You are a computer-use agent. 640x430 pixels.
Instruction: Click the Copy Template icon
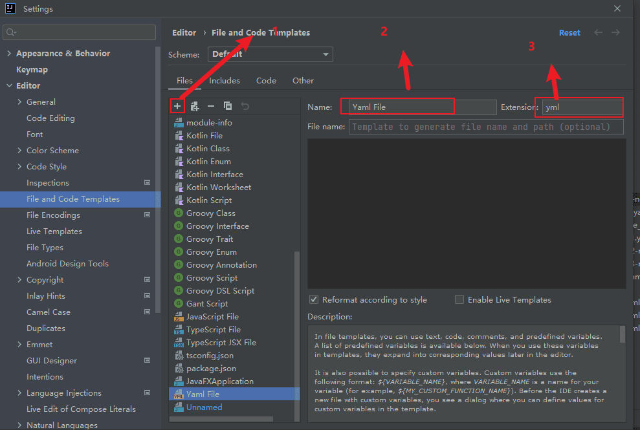[x=228, y=106]
